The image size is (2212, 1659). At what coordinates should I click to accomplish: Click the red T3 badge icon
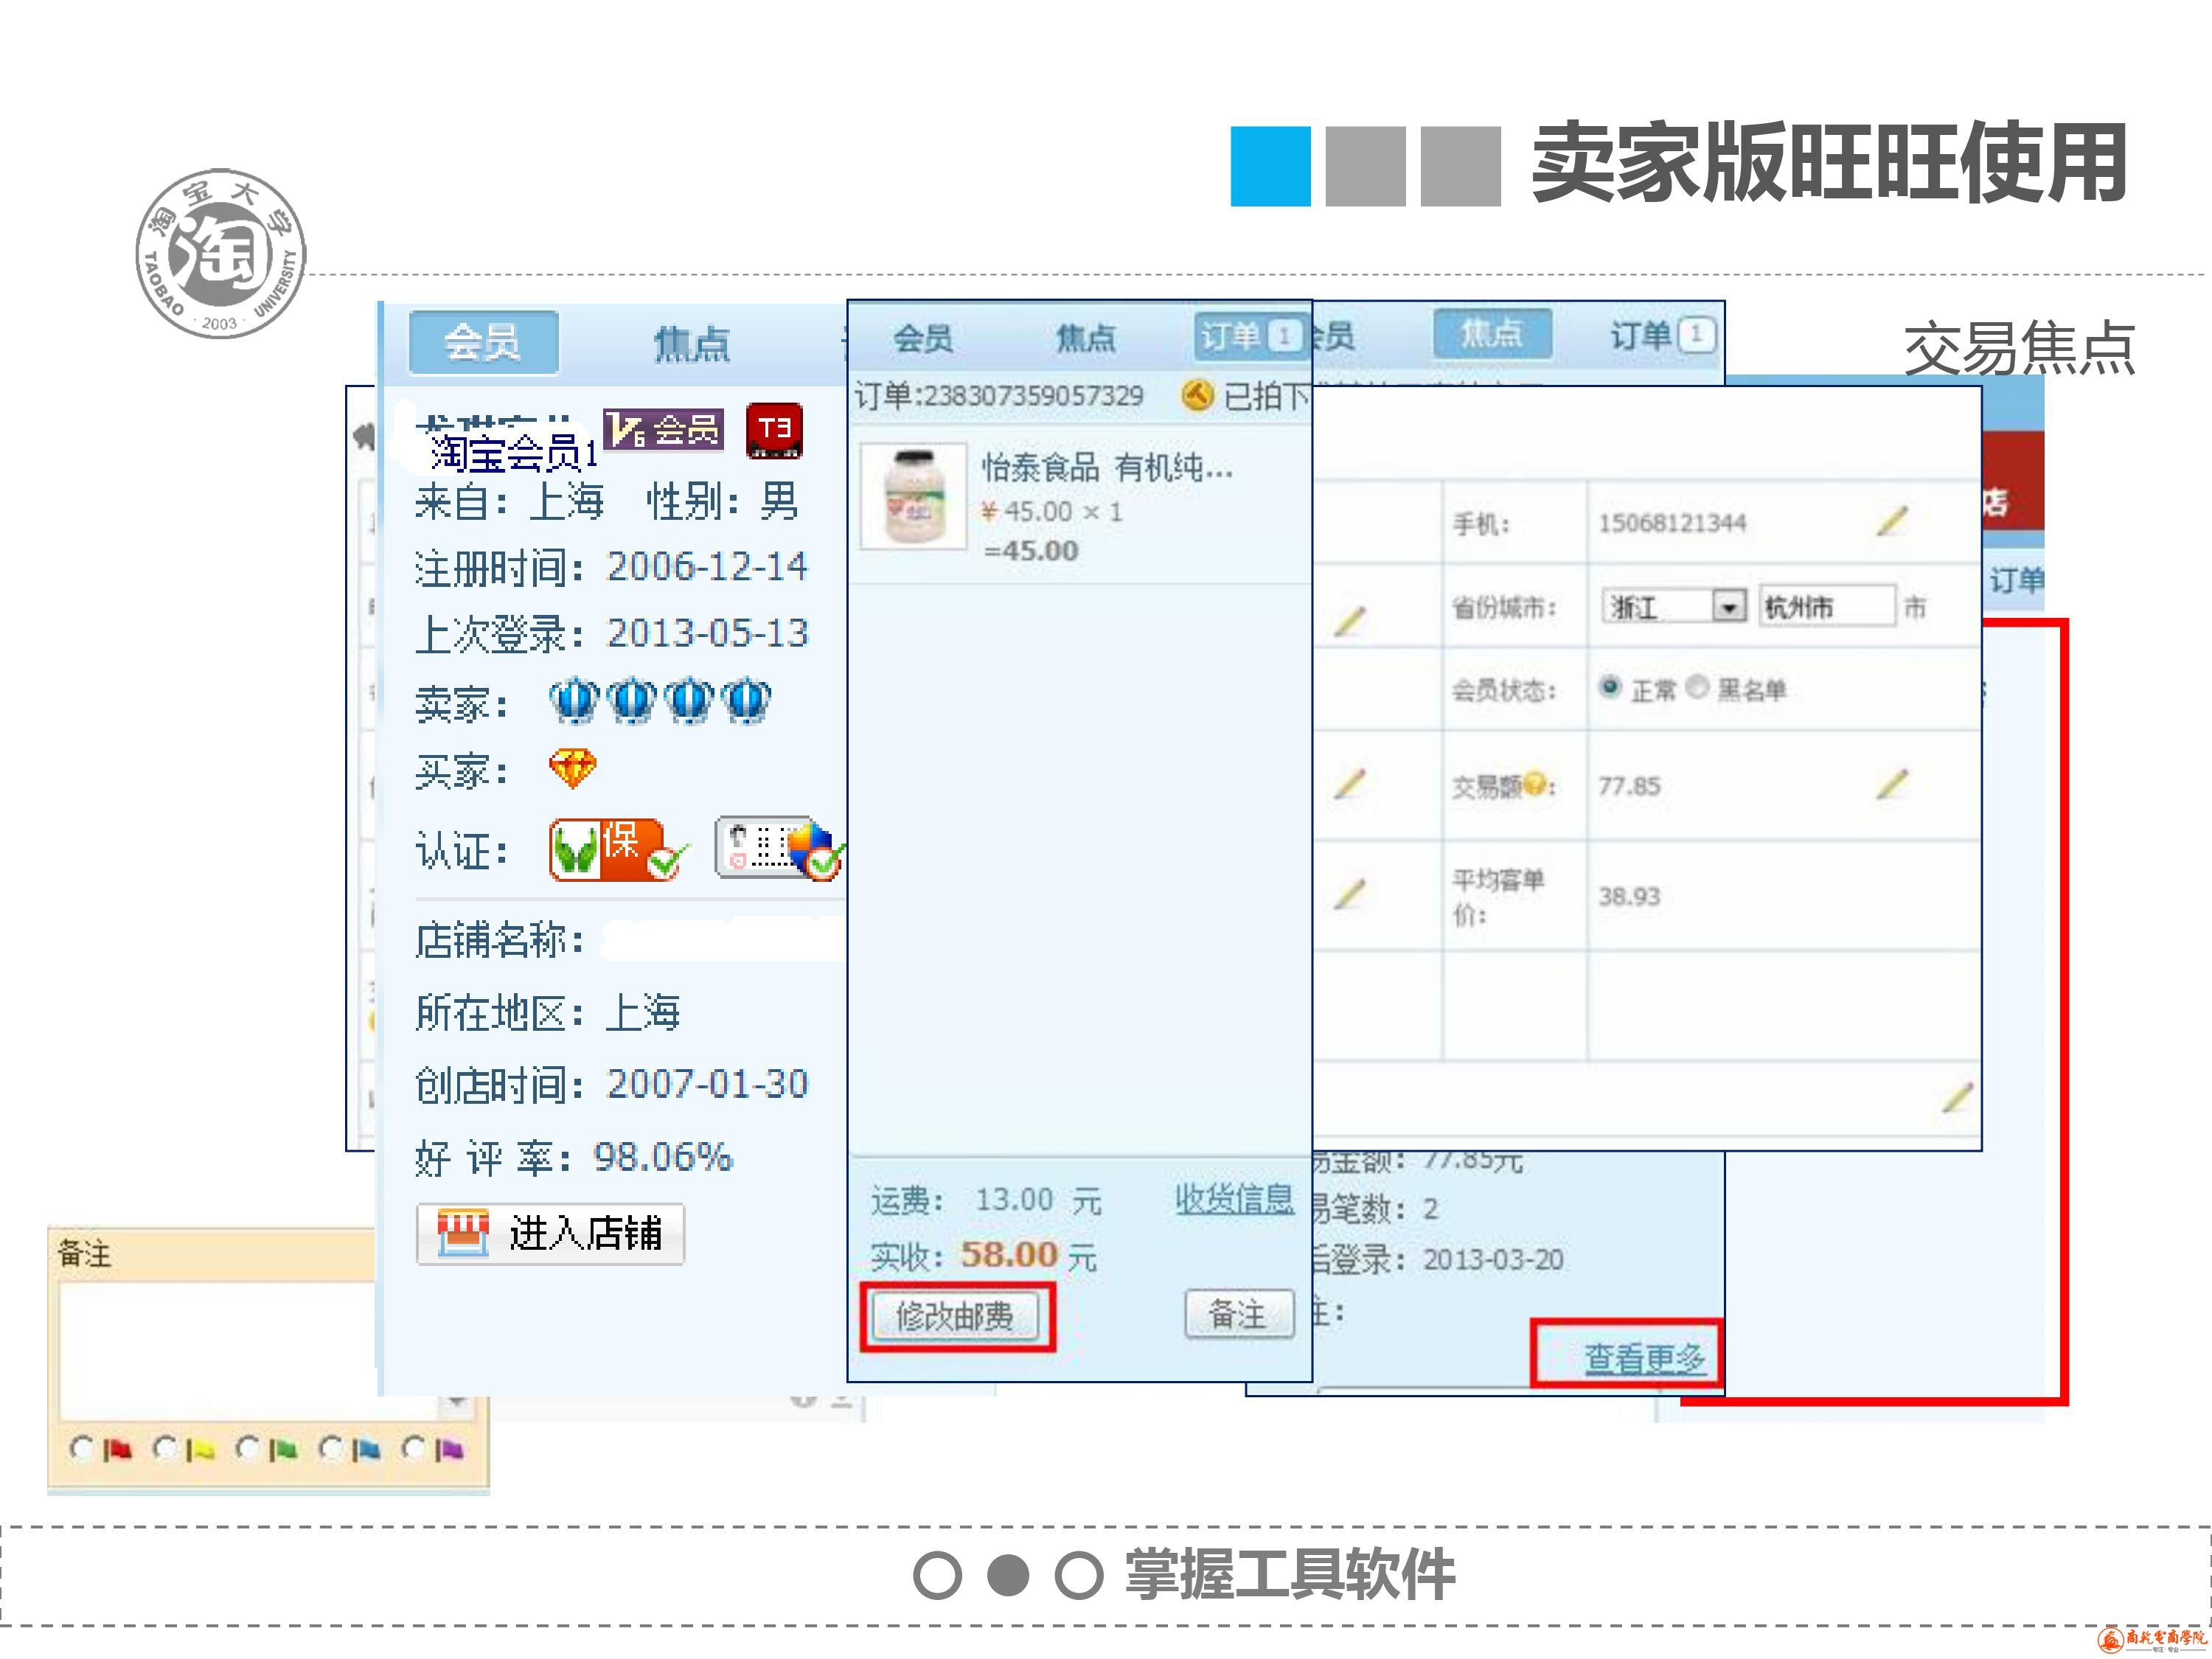[x=774, y=431]
